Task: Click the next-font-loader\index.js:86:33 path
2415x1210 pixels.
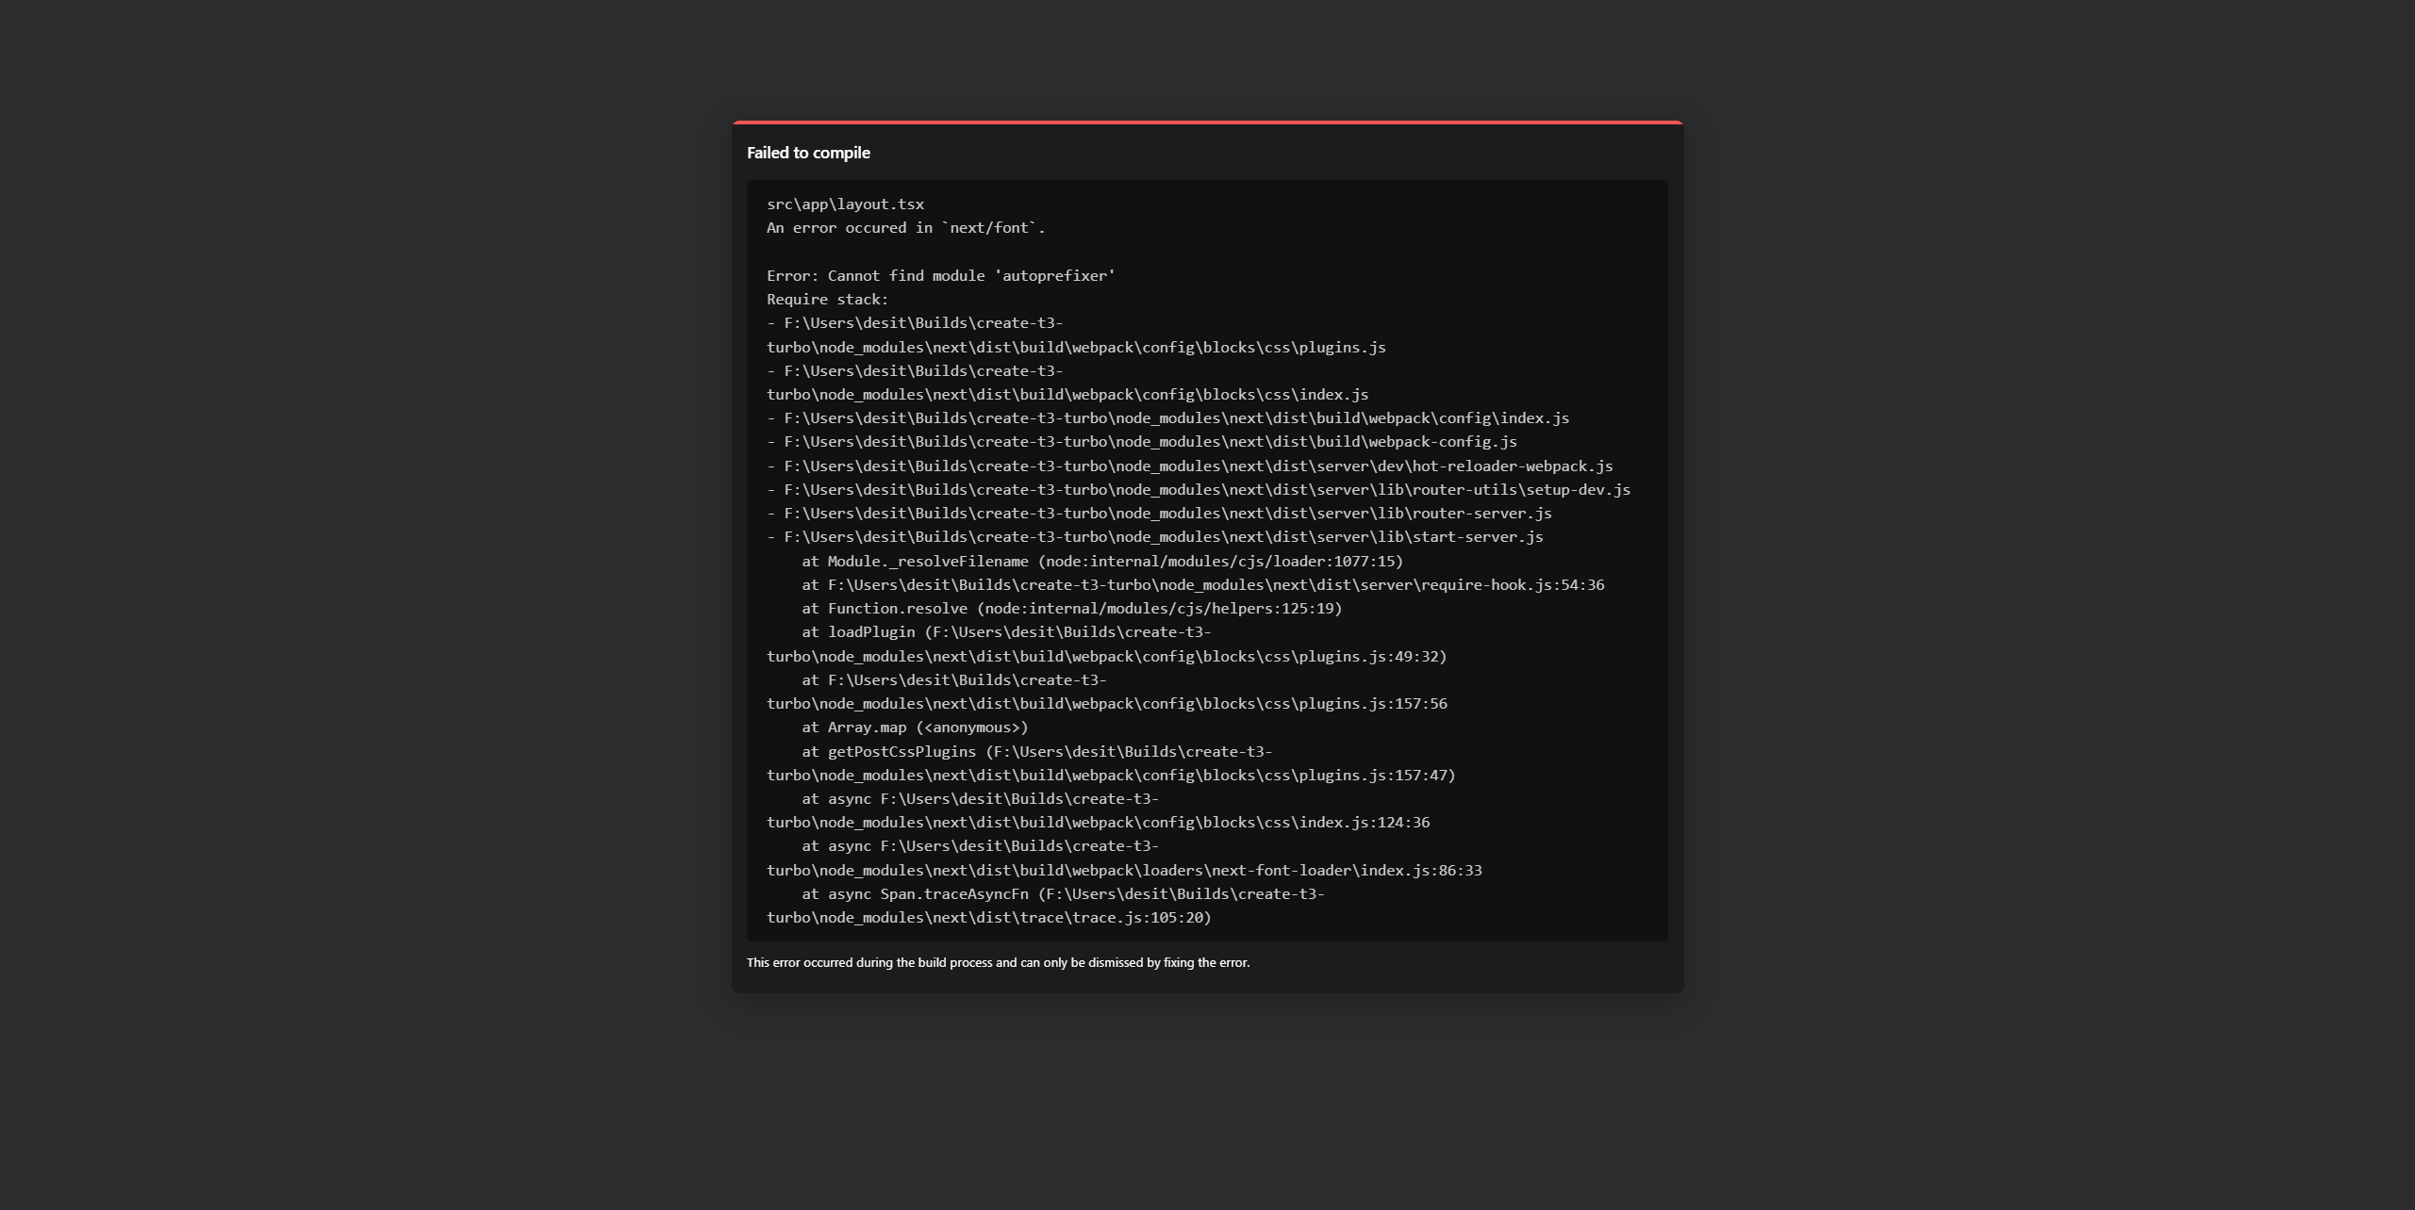Action: (x=1124, y=871)
